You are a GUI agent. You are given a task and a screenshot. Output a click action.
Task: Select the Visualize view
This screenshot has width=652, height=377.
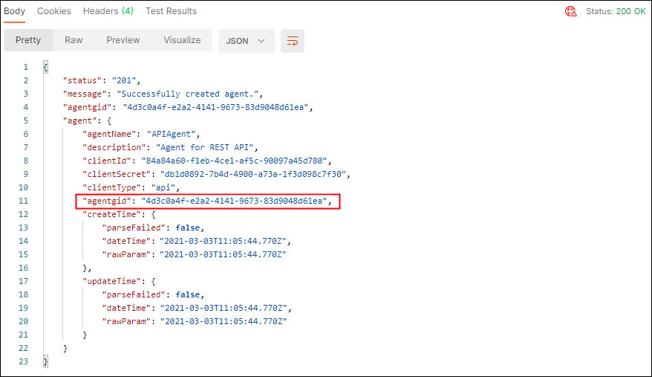182,40
